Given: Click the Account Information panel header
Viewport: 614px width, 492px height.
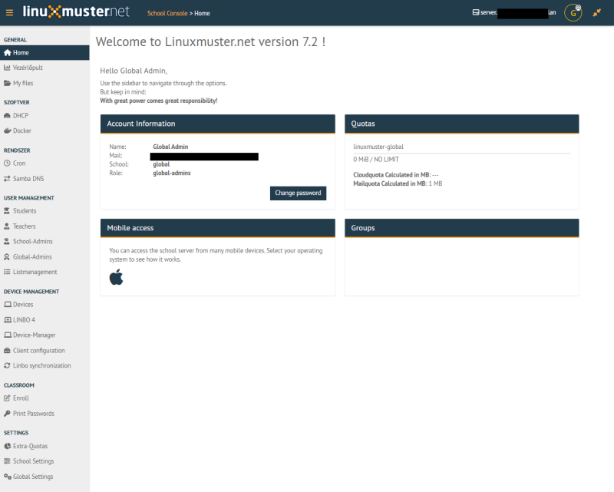Looking at the screenshot, I should point(218,124).
